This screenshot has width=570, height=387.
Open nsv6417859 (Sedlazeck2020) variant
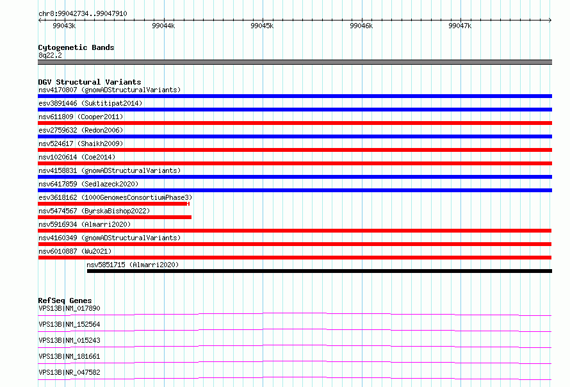[x=88, y=184]
